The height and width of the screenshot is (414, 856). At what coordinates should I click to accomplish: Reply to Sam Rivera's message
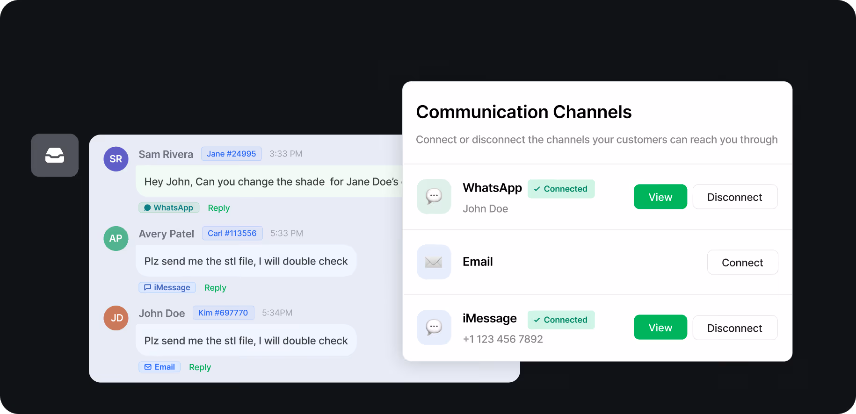[219, 208]
